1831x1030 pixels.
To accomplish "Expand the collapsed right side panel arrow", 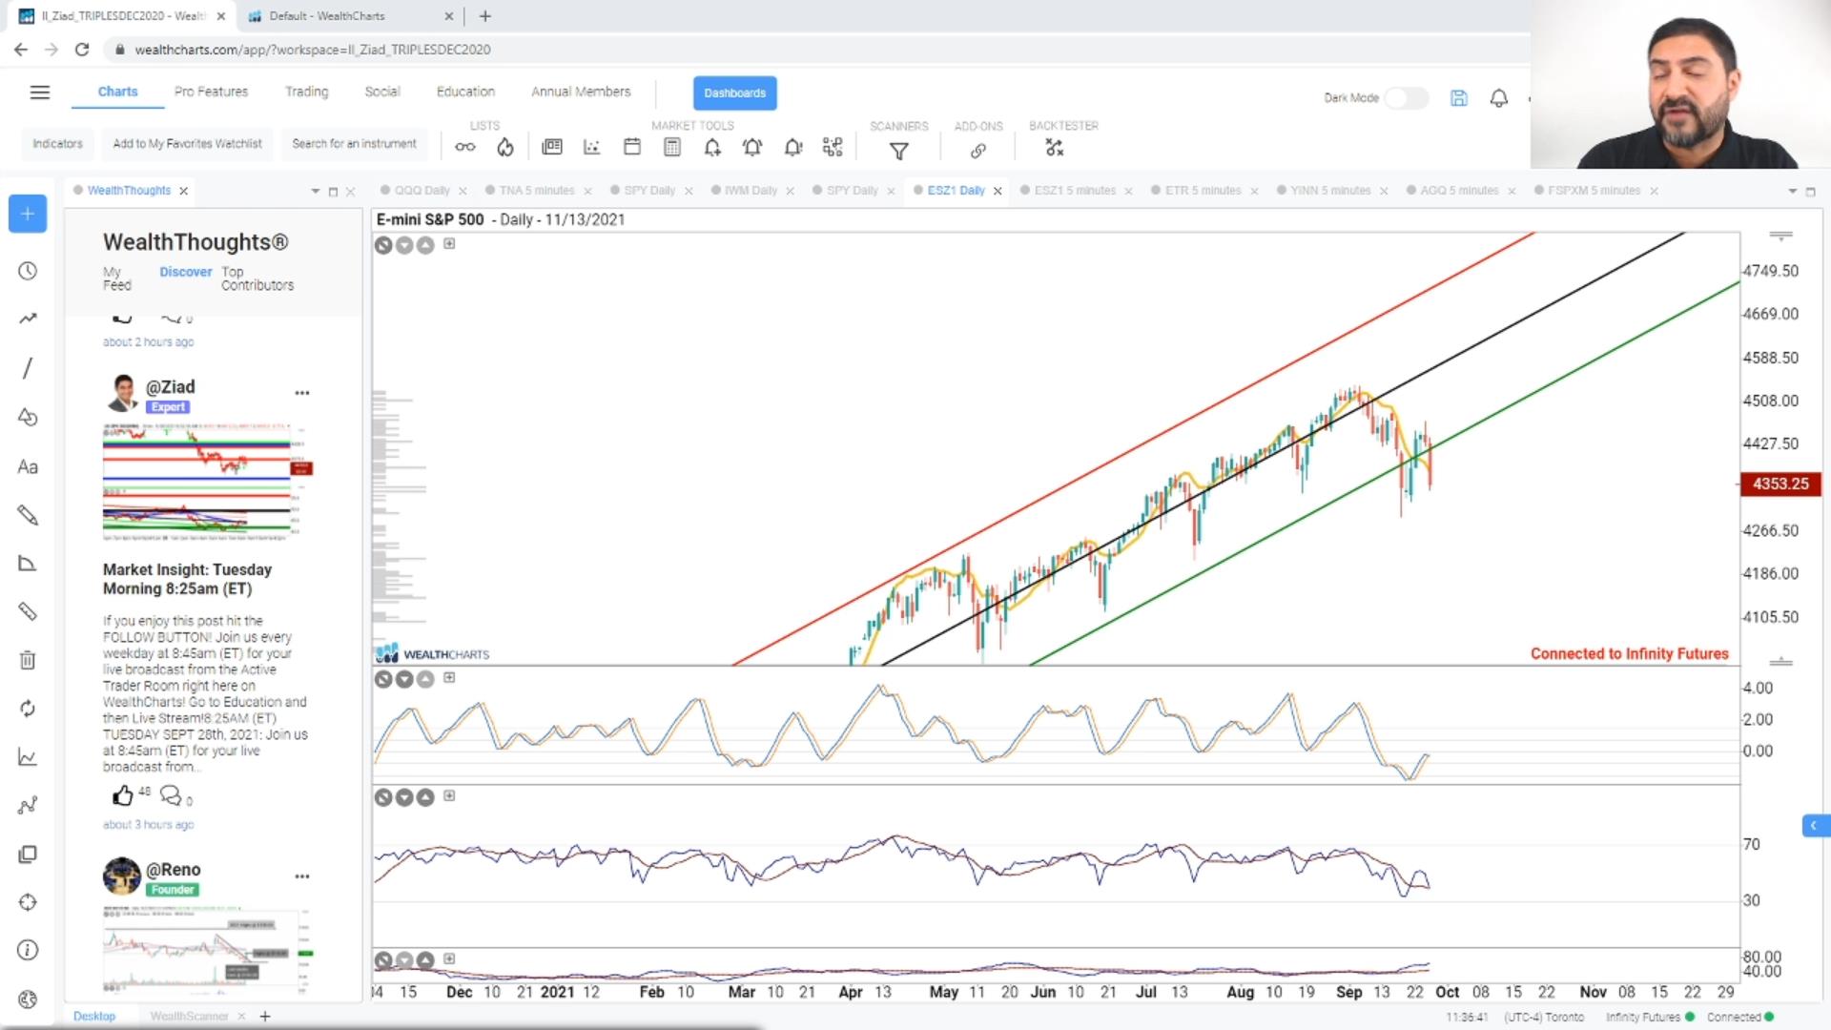I will pyautogui.click(x=1815, y=825).
